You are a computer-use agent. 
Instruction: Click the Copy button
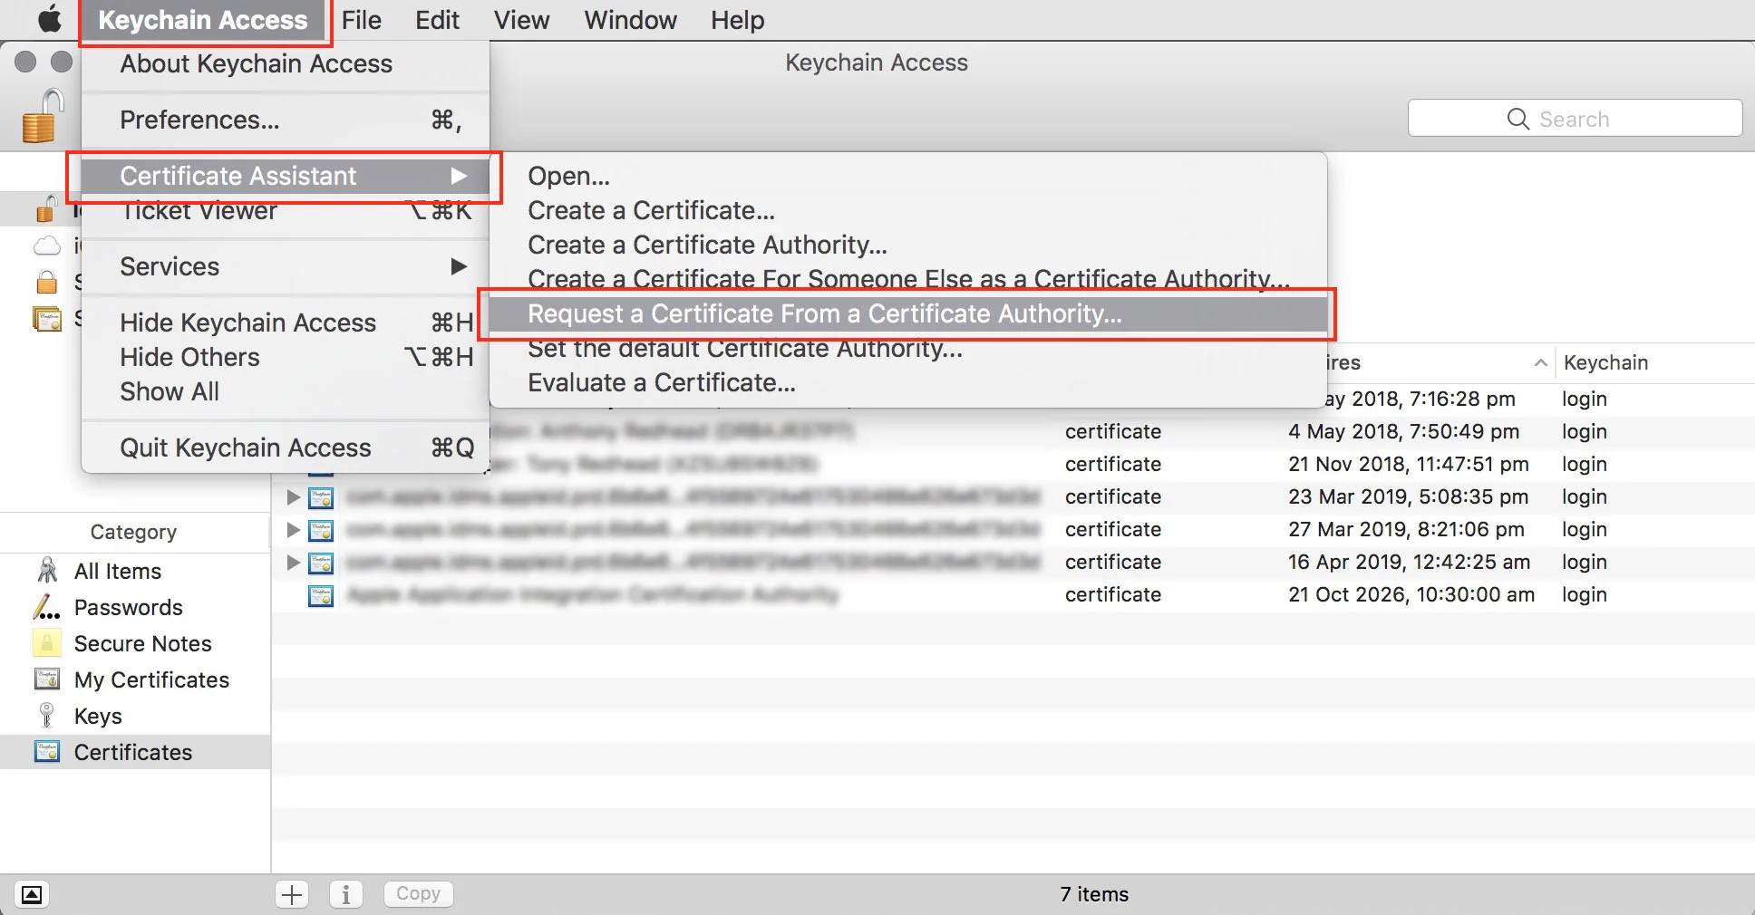click(x=418, y=894)
